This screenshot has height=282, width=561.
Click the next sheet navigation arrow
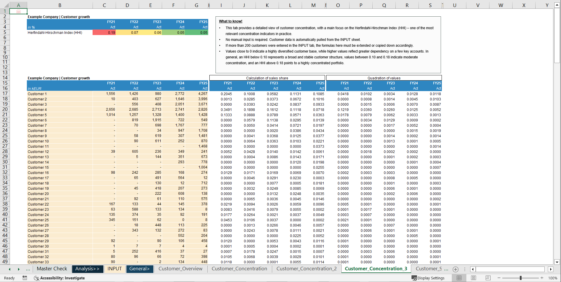pyautogui.click(x=19, y=269)
